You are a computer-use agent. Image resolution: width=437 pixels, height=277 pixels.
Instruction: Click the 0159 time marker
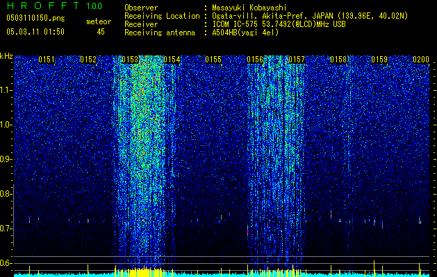[x=380, y=60]
